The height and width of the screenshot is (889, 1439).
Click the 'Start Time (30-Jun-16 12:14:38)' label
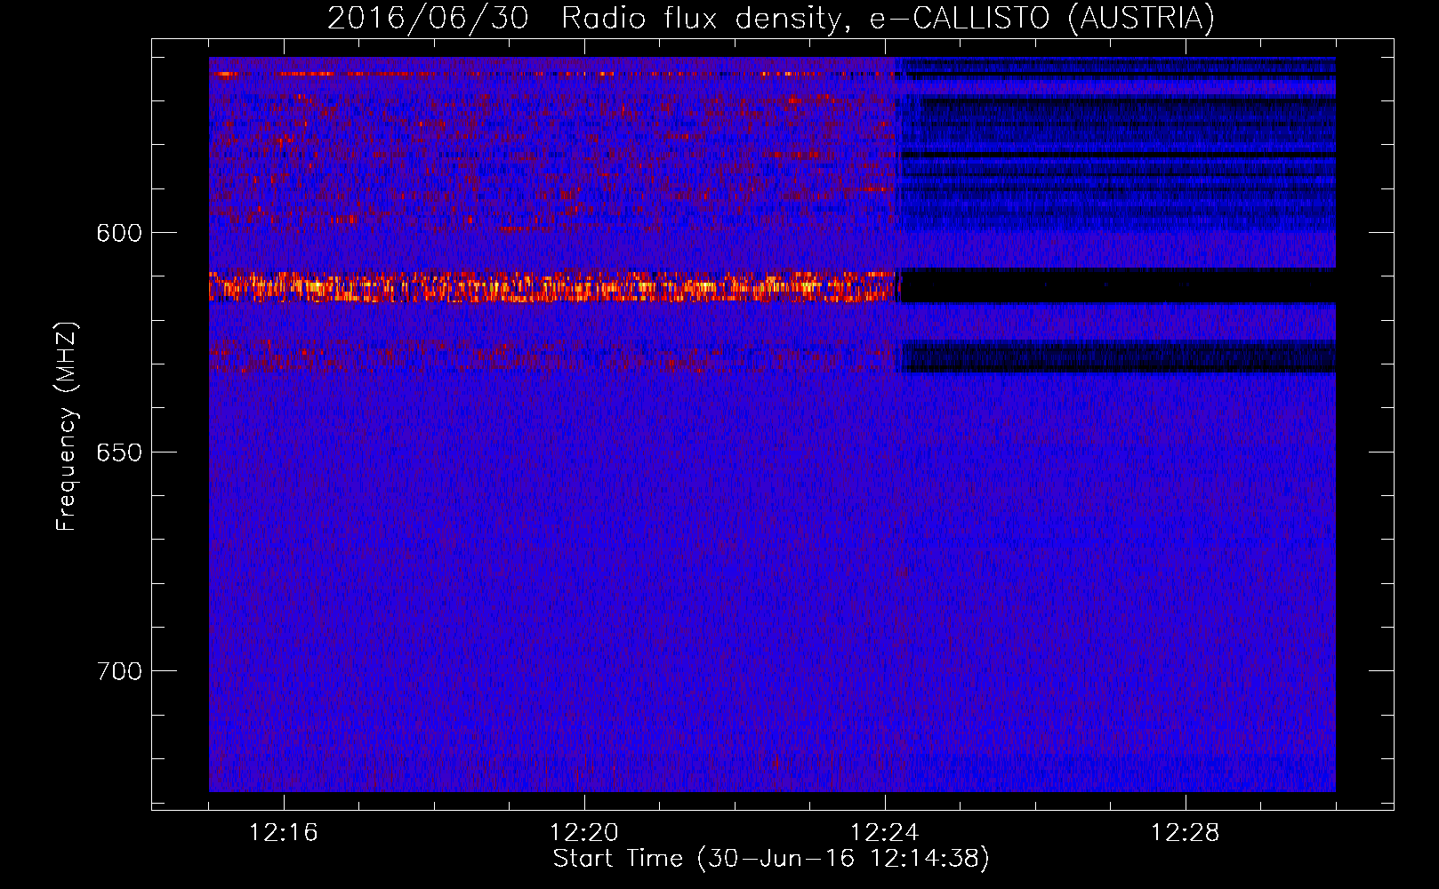click(771, 859)
